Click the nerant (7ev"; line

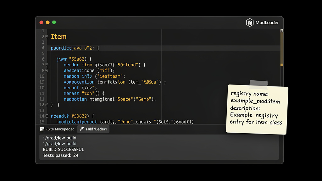pyautogui.click(x=80, y=88)
